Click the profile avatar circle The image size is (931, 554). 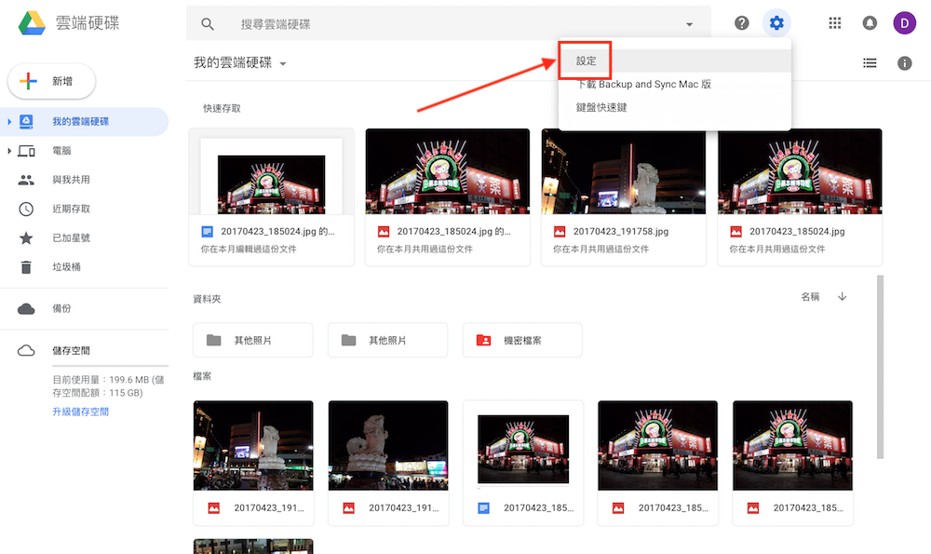pos(904,22)
